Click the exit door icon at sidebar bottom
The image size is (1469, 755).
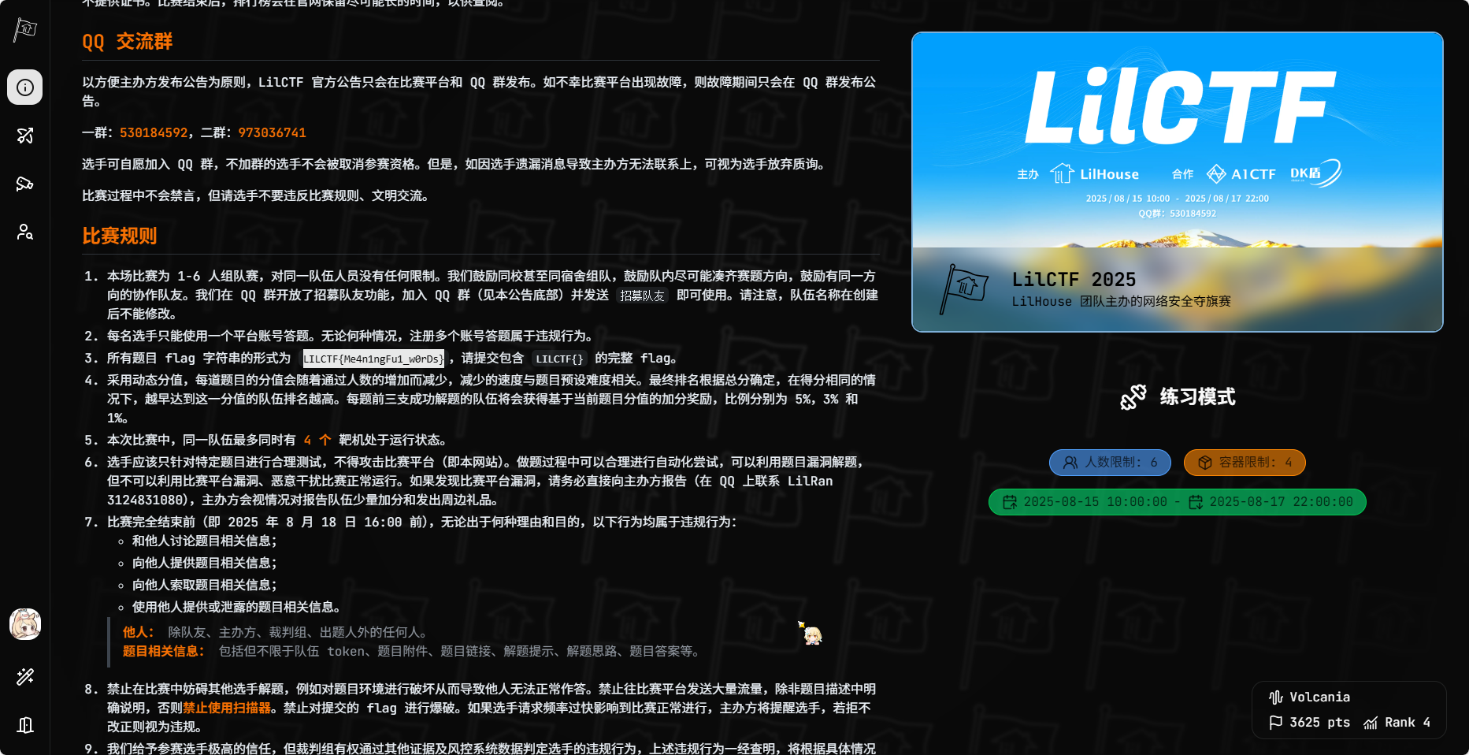(25, 724)
